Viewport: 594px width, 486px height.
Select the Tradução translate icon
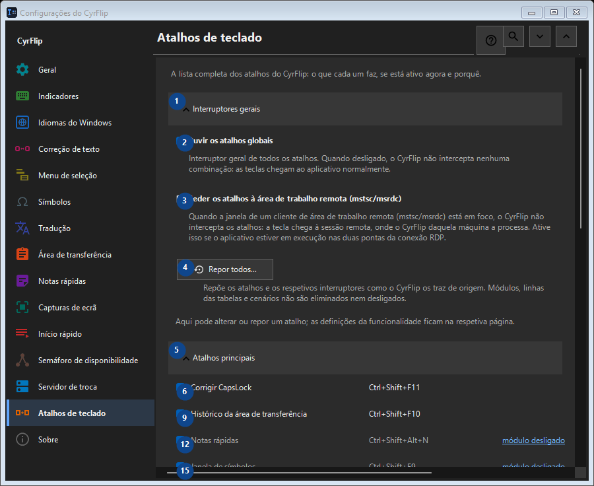22,228
